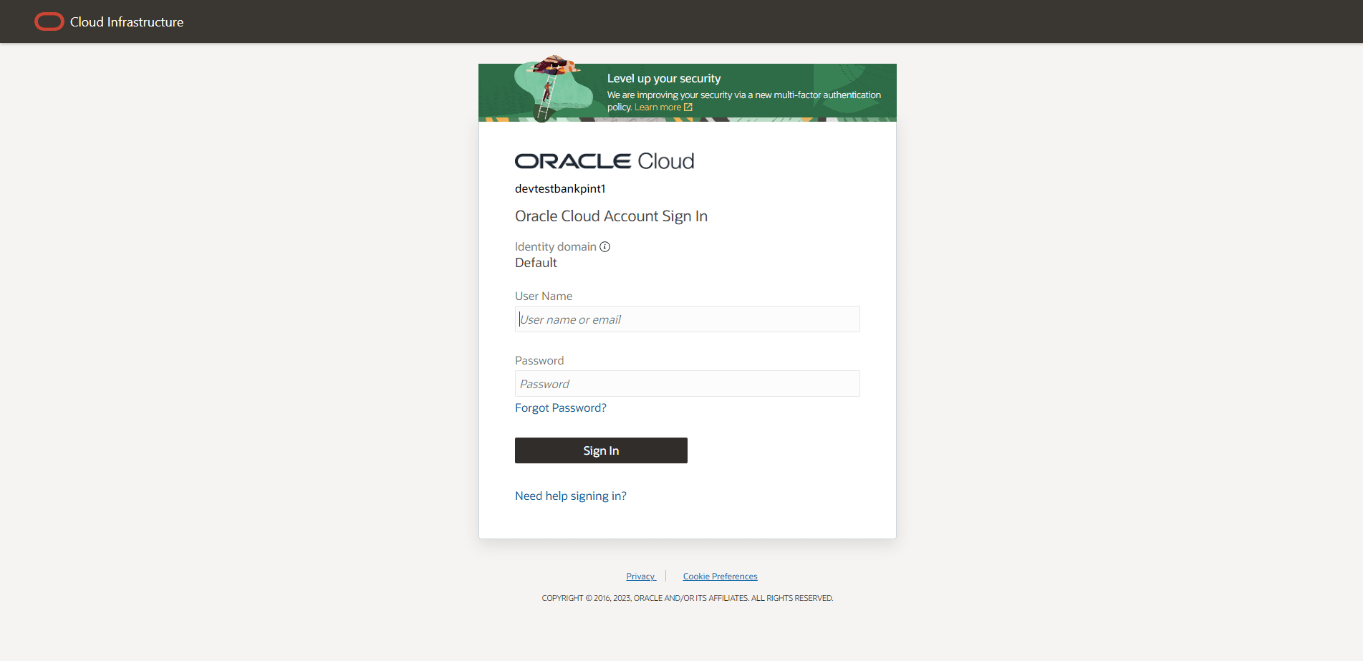Focus the User name or email field
Screen dimensions: 1363x661
pyautogui.click(x=687, y=319)
